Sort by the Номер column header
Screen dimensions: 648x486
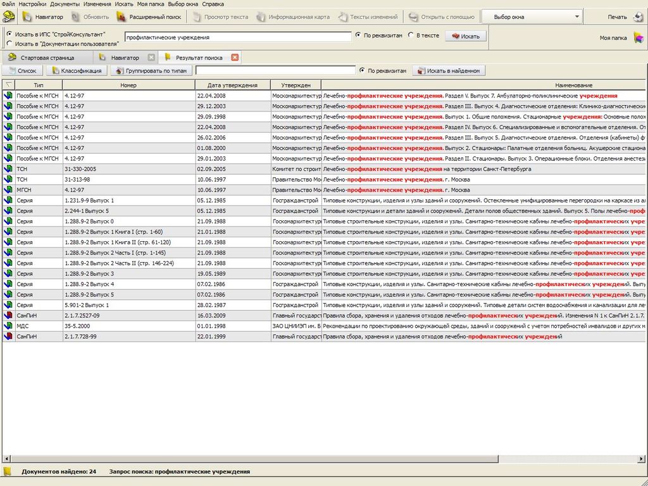pos(128,85)
